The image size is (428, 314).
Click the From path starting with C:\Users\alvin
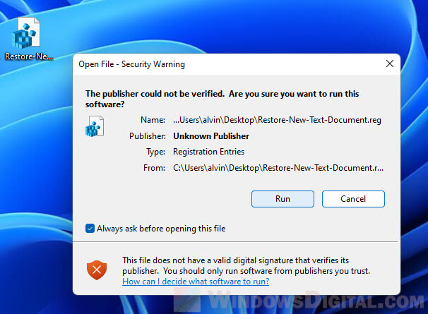278,168
